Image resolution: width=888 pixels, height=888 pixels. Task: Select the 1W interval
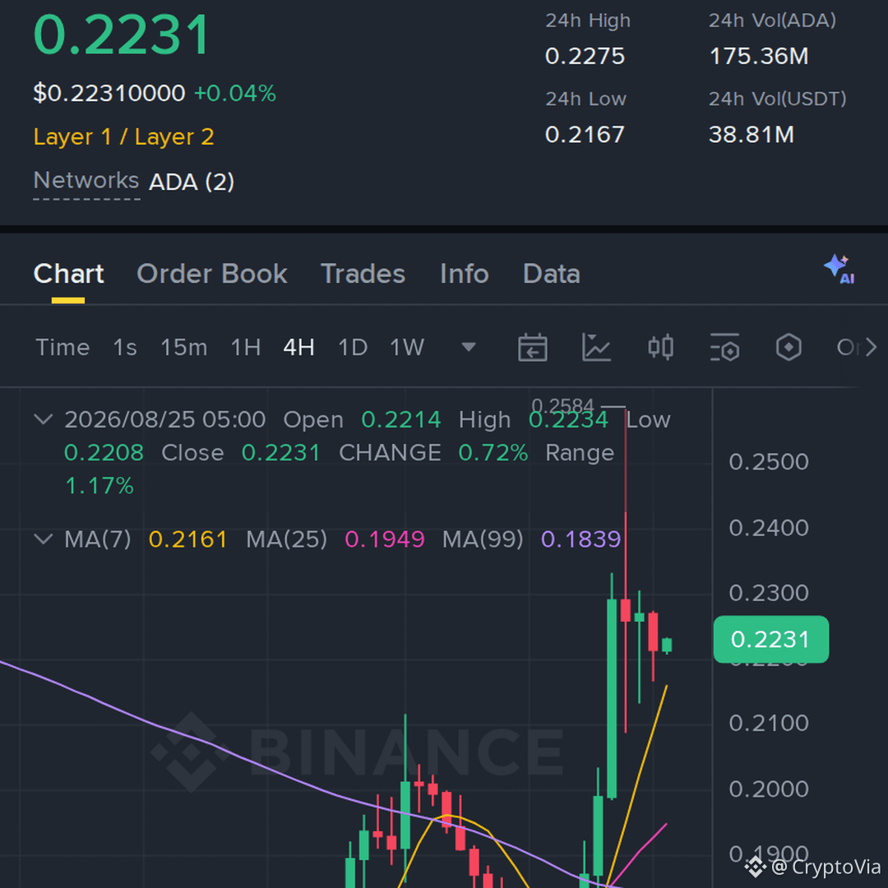coord(407,347)
